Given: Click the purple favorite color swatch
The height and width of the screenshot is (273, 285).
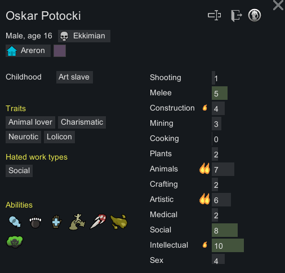Looking at the screenshot, I should click(60, 51).
